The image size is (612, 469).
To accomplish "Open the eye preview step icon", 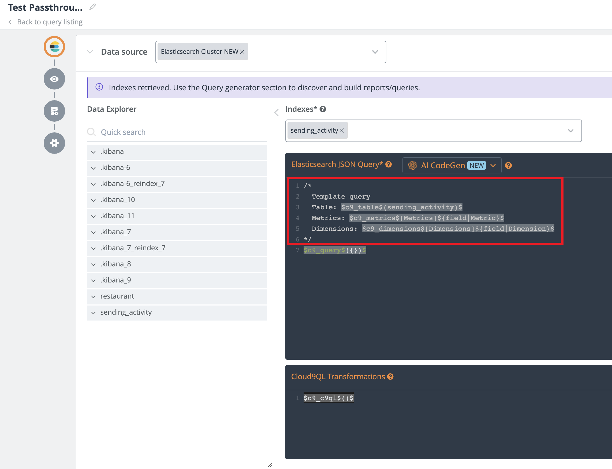I will (54, 79).
